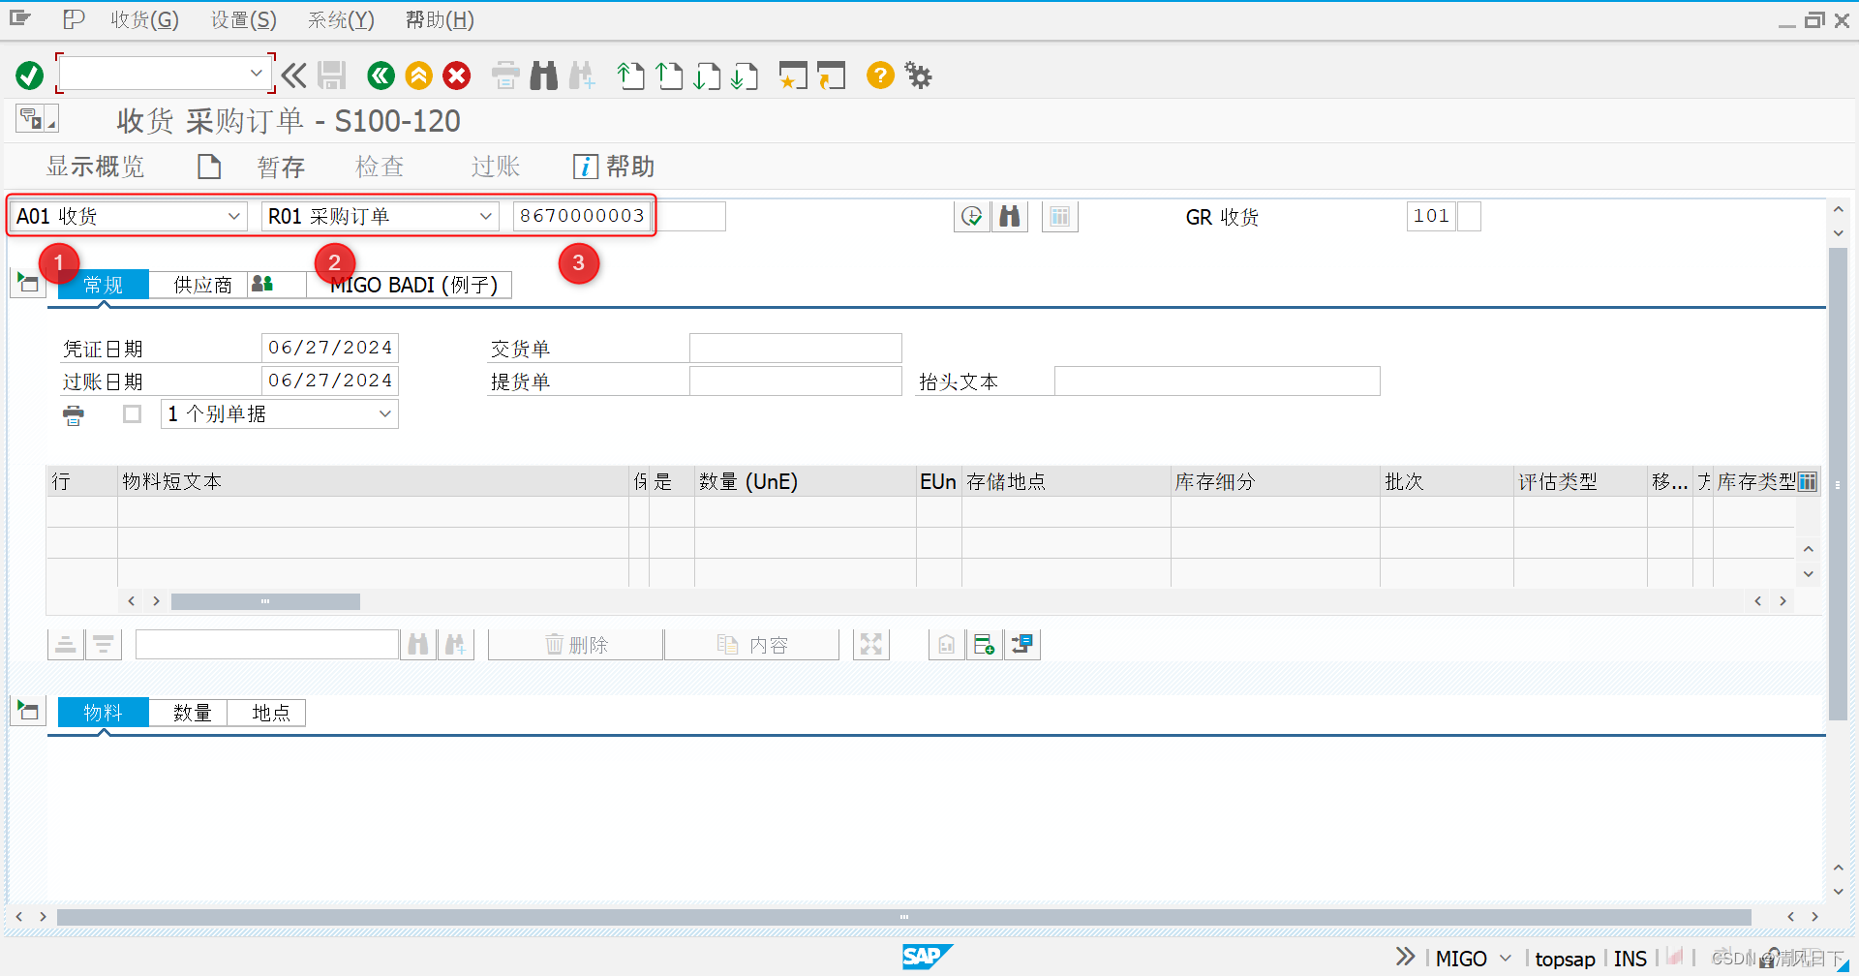Select the 物料 detail tab
Screen dimensions: 1859x976
[104, 713]
